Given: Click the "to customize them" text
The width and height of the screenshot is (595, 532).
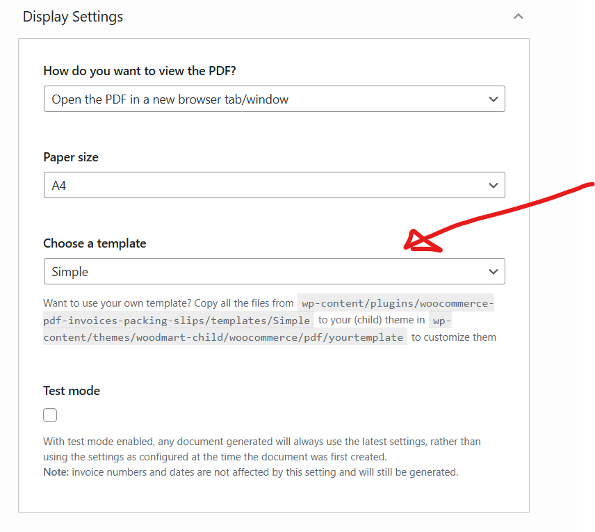Looking at the screenshot, I should (454, 337).
